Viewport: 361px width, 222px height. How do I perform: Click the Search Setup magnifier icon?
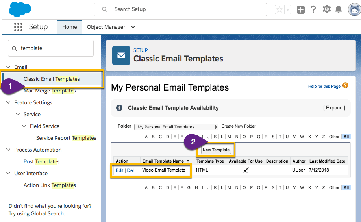click(x=105, y=9)
